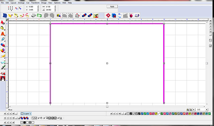Click next-page arrow beside 0/0 counter
This screenshot has width=214, height=126.
[207, 110]
